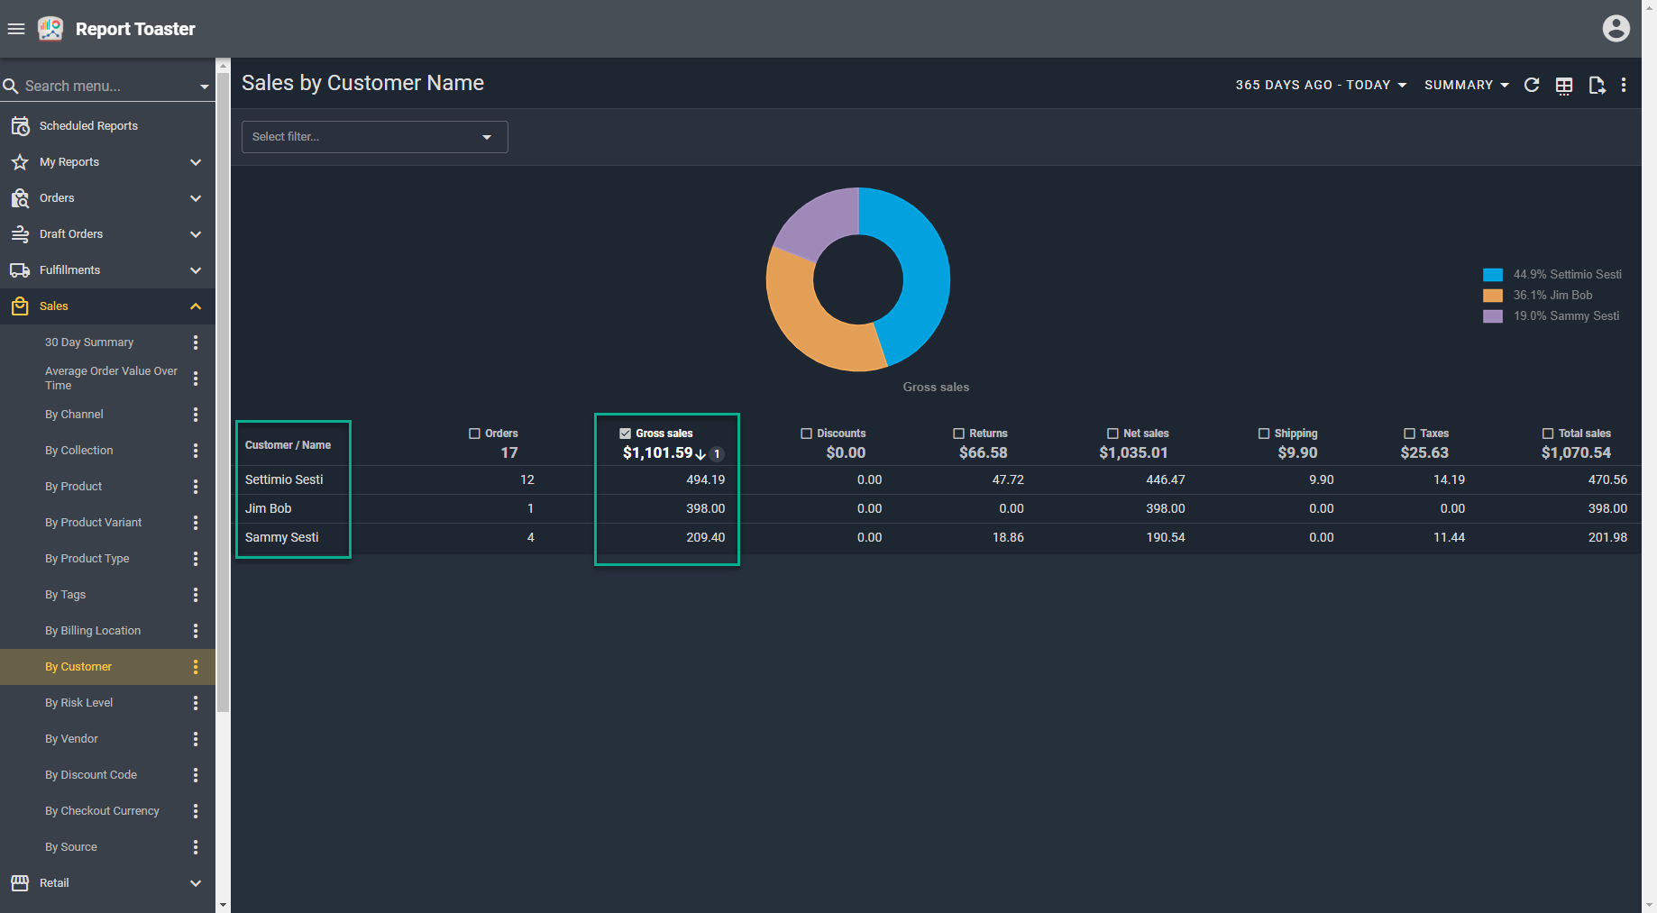Click the export report icon

coord(1597,85)
